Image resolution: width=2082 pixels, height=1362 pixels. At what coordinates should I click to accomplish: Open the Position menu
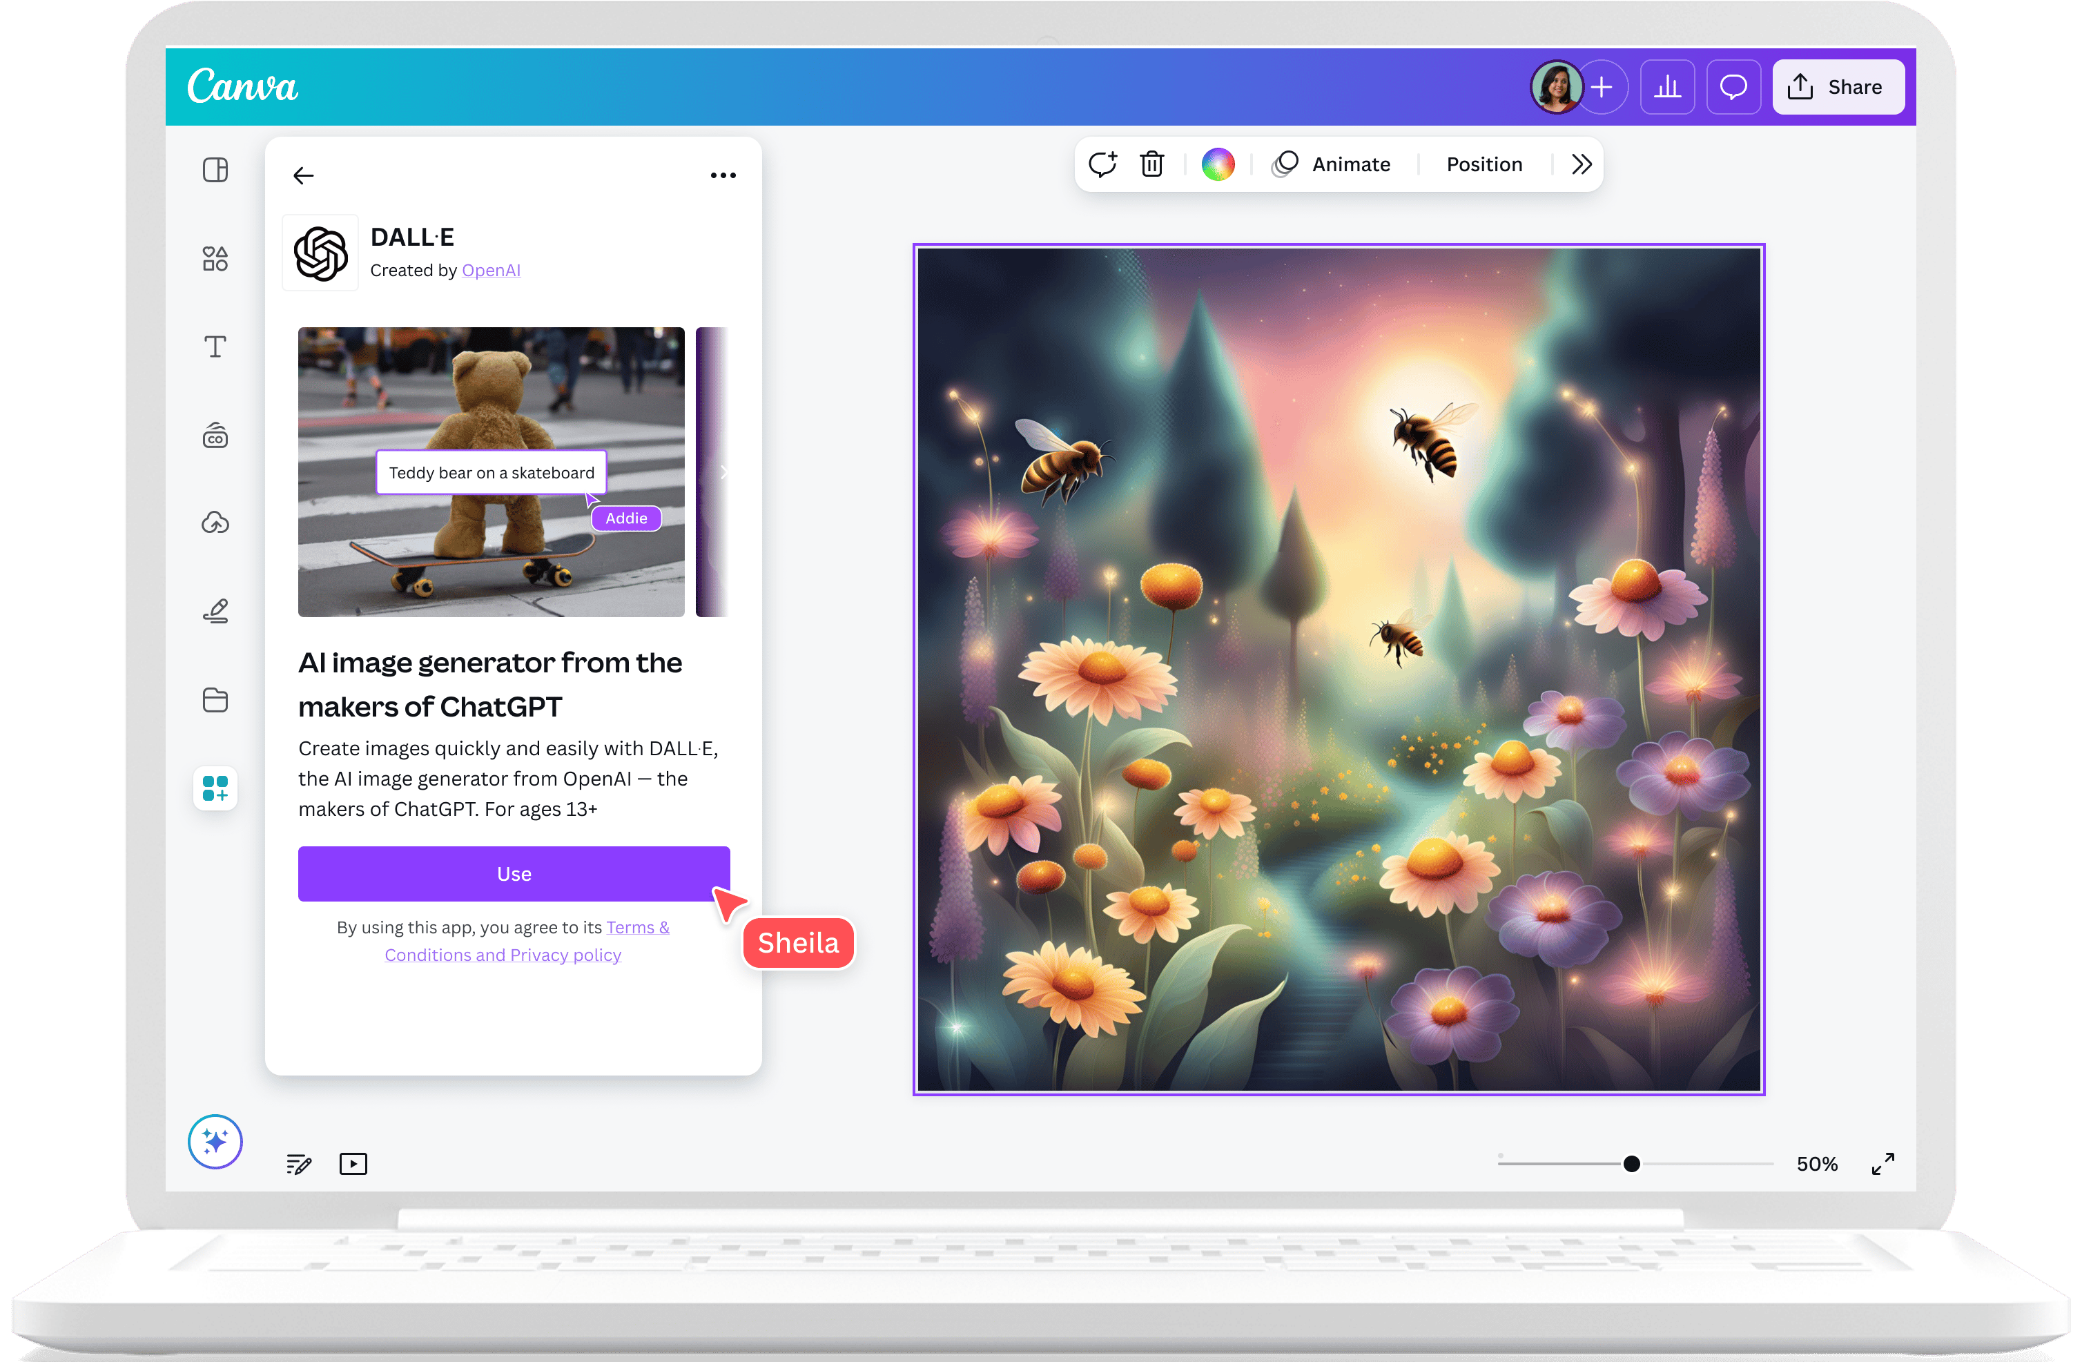click(1483, 164)
